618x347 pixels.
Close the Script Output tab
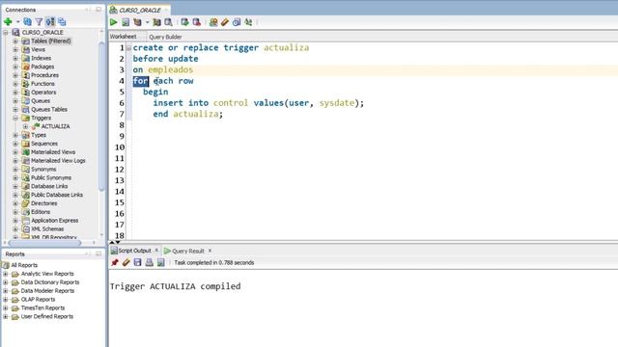point(156,251)
